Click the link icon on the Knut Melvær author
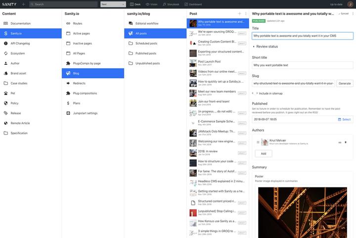 coord(339,143)
